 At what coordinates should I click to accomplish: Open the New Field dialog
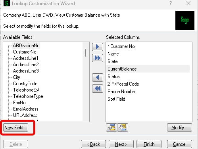point(15,128)
